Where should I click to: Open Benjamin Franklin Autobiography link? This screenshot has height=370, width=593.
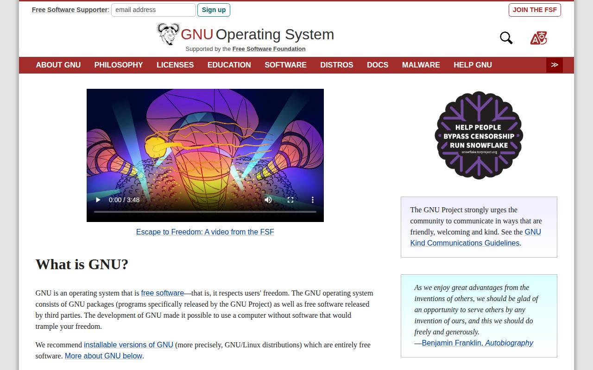[x=477, y=343]
